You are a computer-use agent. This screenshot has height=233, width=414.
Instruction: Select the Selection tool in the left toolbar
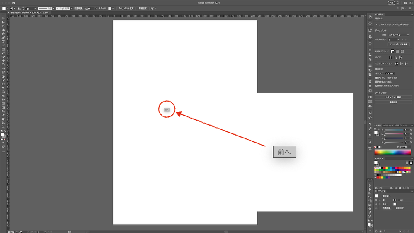pos(3,19)
